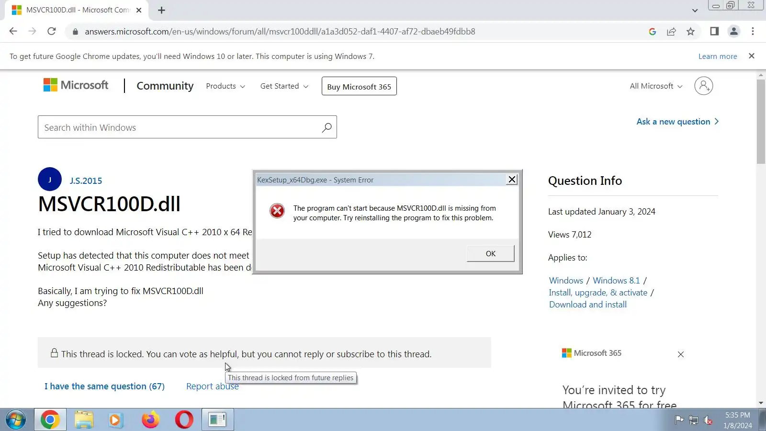Launch Opera from the taskbar
The width and height of the screenshot is (766, 431).
point(184,420)
